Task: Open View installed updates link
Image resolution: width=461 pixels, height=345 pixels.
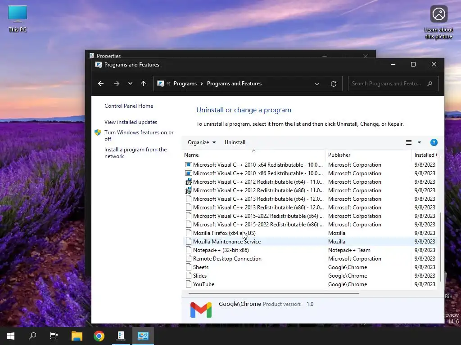Action: click(131, 122)
